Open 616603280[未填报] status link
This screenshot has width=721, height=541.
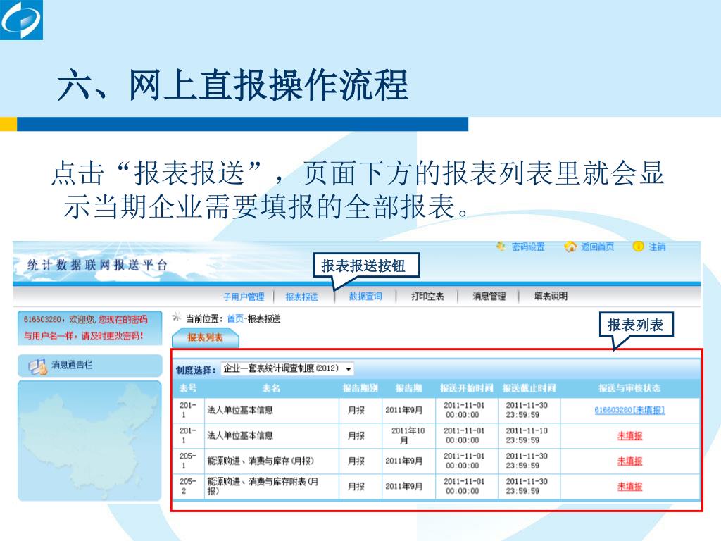pyautogui.click(x=629, y=410)
